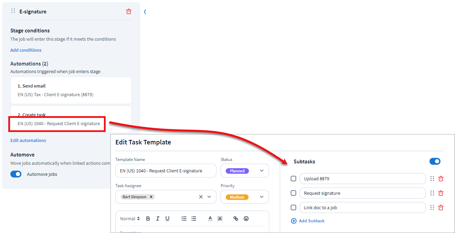Insert a numbered list in editor
The width and height of the screenshot is (455, 233).
pos(184,219)
